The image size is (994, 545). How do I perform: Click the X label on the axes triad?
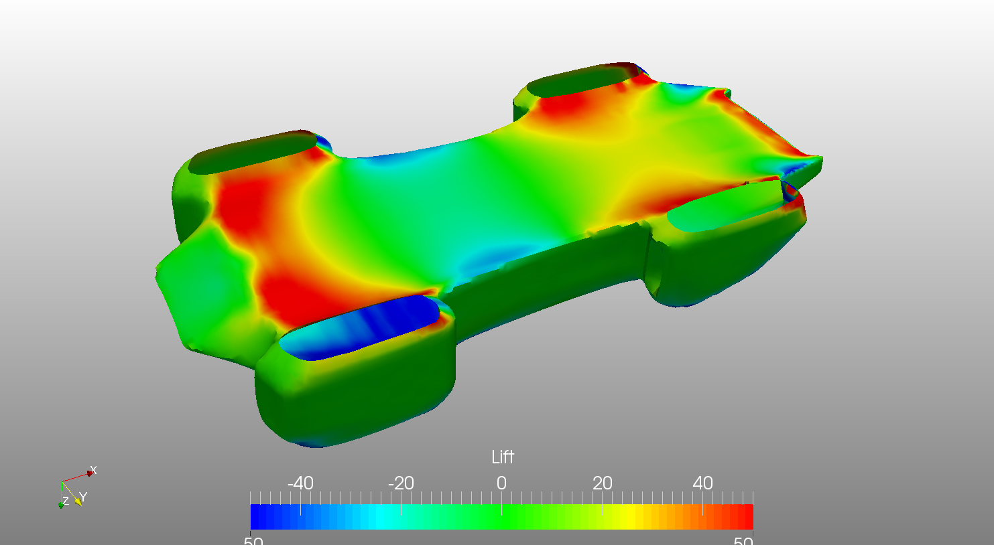(94, 469)
